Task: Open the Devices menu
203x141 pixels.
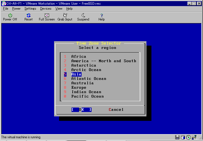Action: tap(46, 9)
